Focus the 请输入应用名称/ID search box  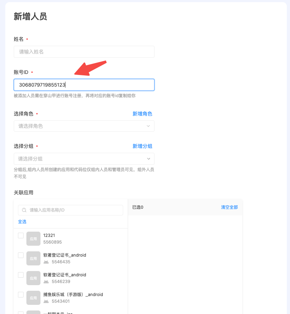click(70, 210)
